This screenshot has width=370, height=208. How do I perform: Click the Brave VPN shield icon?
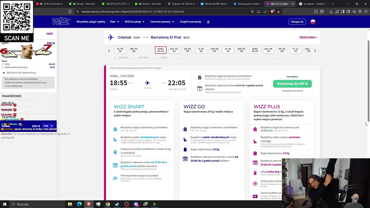(x=360, y=12)
